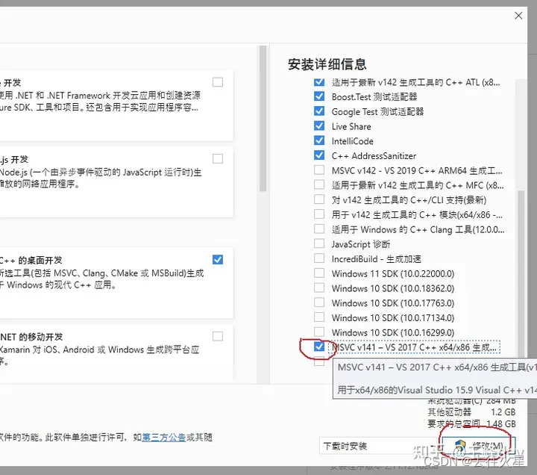The image size is (537, 475).
Task: Enable C++ MFC for v142 build tools
Action: click(x=319, y=185)
